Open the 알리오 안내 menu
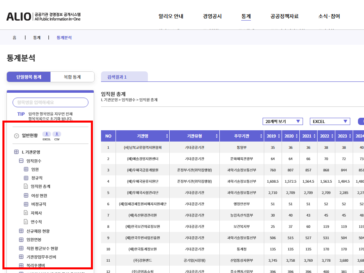 [171, 17]
